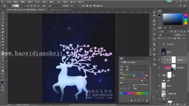Click the create new layer button
189x106 pixels.
tap(181, 104)
